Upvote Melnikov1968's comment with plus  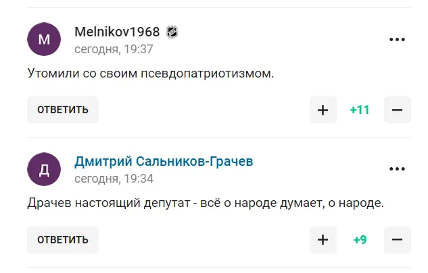(x=323, y=110)
